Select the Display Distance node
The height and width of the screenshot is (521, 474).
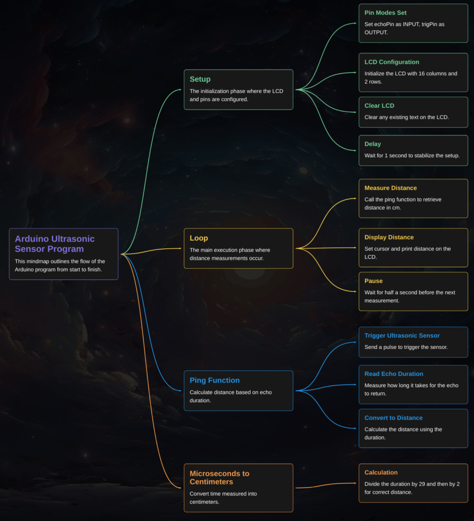[x=413, y=247]
